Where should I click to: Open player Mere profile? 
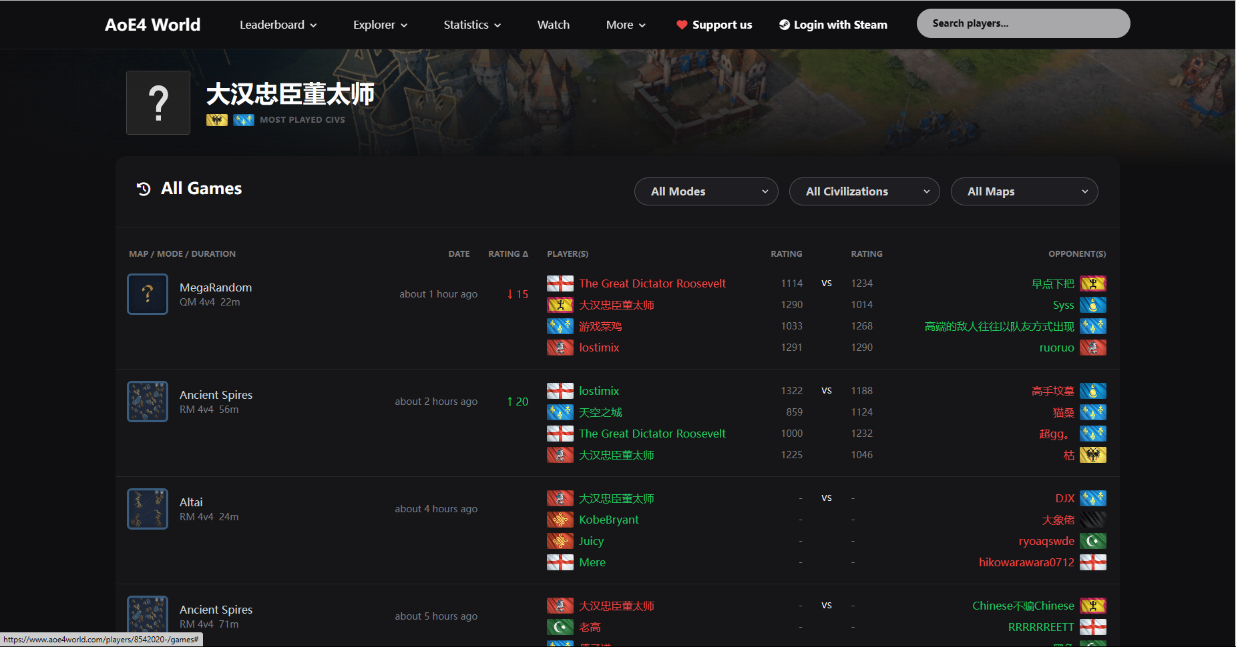coord(592,562)
